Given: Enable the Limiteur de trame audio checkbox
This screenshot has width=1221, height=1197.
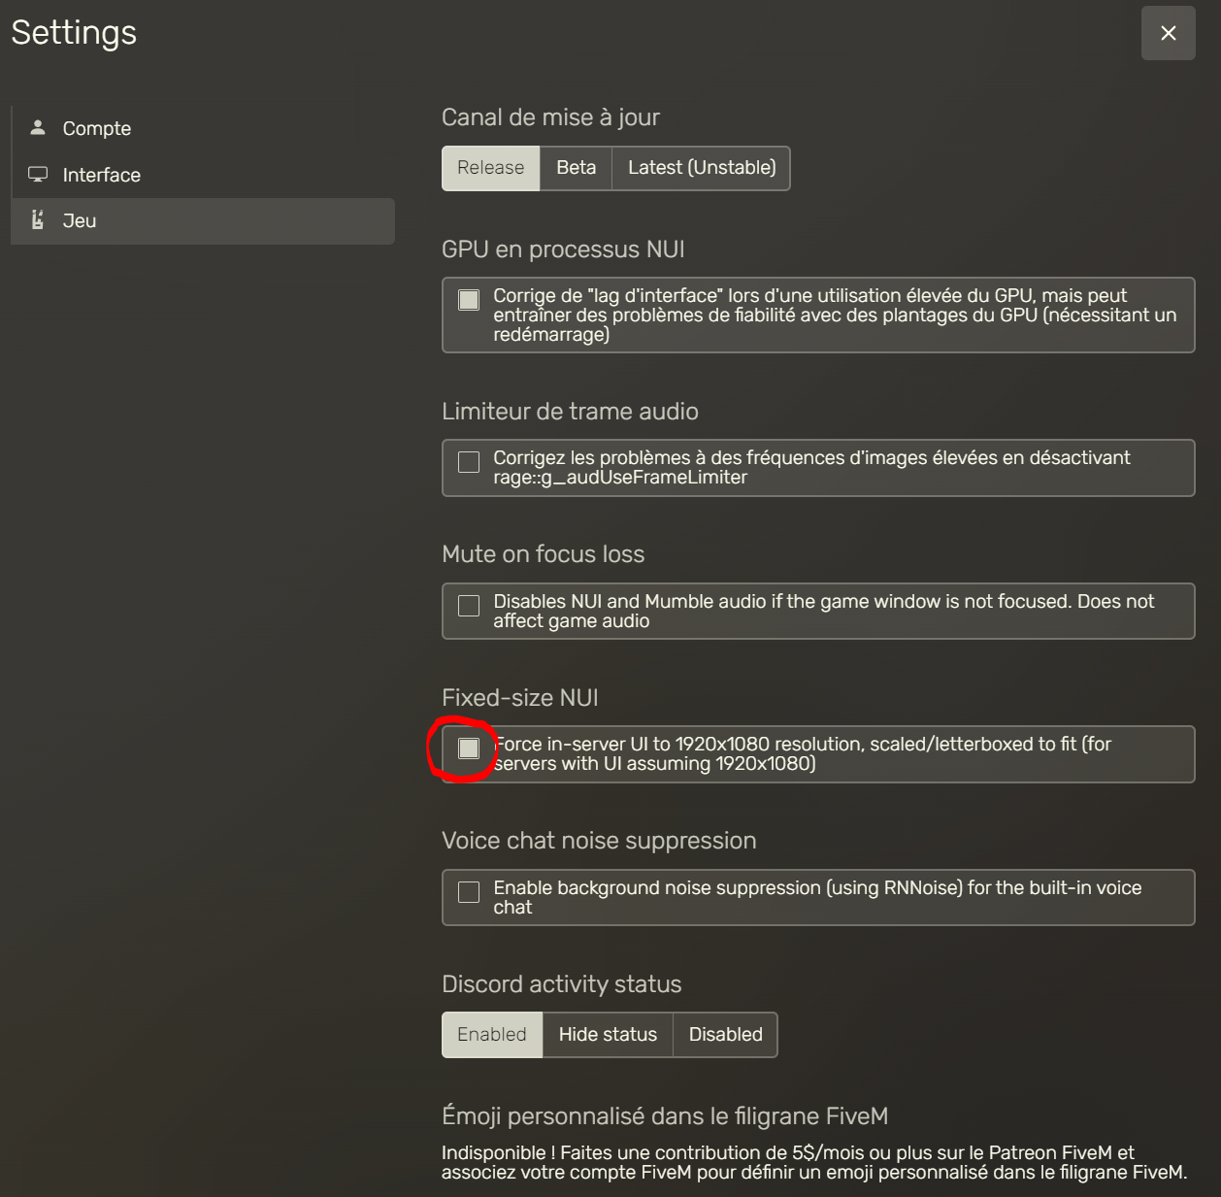Looking at the screenshot, I should 469,462.
